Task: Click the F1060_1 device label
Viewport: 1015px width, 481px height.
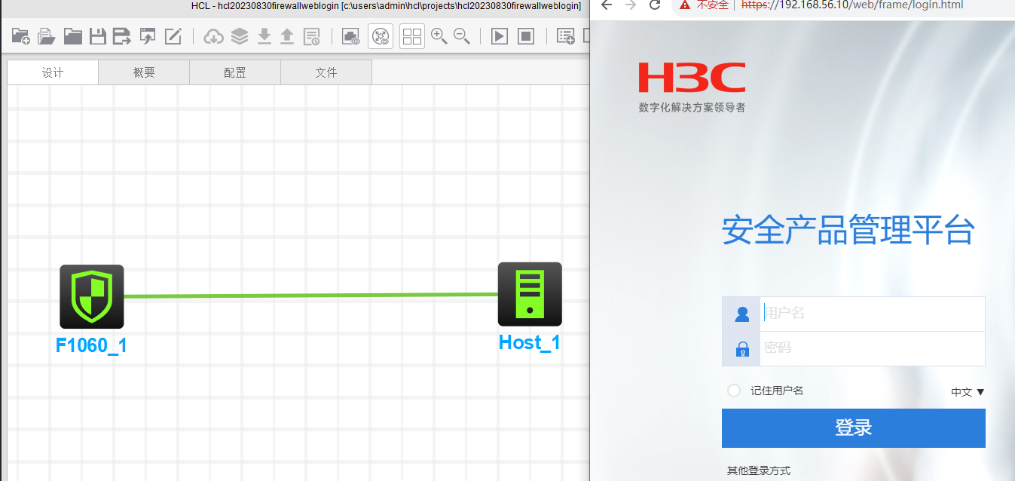Action: click(91, 346)
